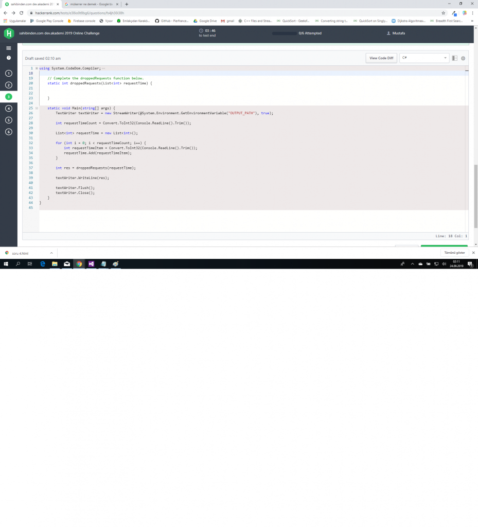Viewport: 478px width, 527px height.
Task: Click Chrome profile avatar icon
Action: pos(464,13)
